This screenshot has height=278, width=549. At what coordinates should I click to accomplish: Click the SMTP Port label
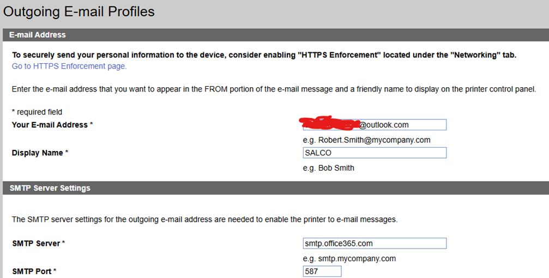34,271
